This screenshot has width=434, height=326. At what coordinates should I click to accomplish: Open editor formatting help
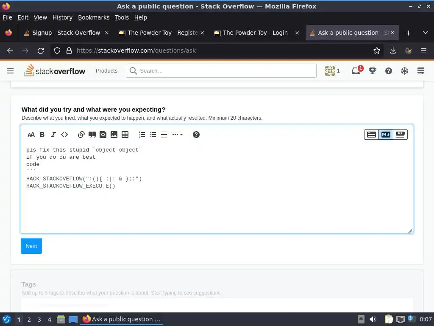[196, 135]
